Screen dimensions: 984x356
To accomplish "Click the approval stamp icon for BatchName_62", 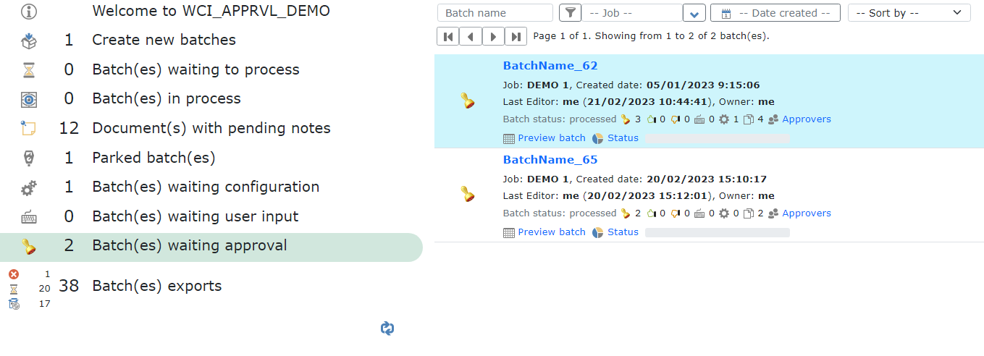I will 468,101.
